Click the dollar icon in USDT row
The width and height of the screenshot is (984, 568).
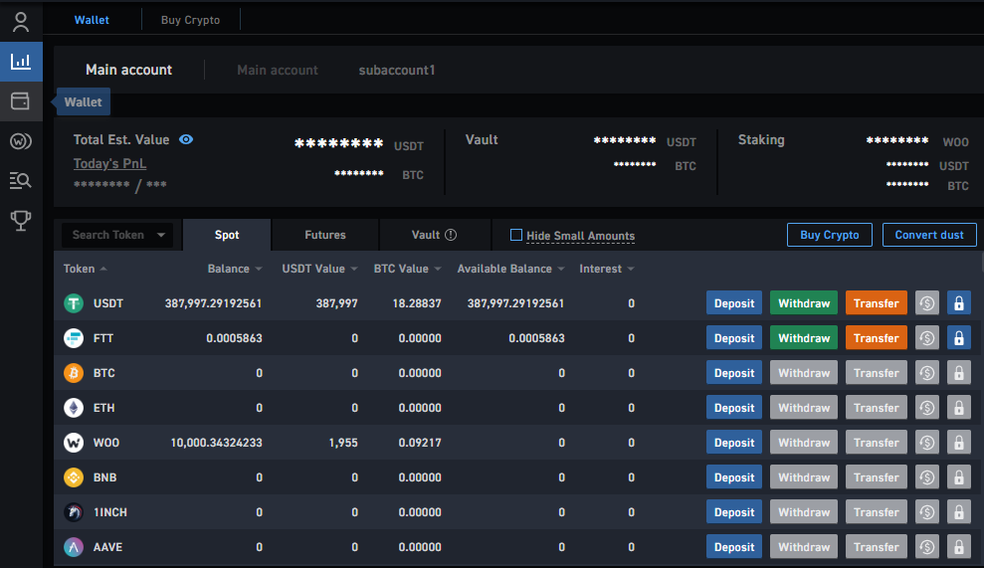coord(927,303)
